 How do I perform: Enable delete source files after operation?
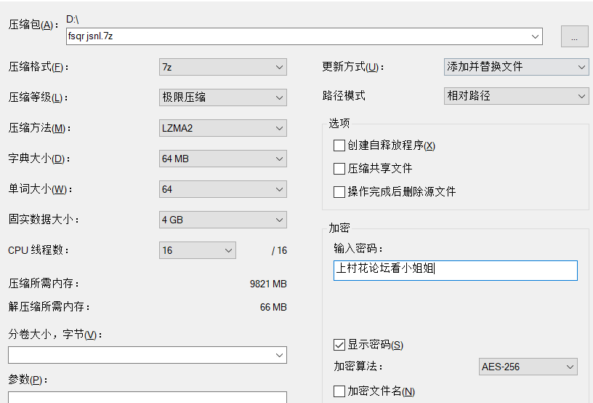(x=339, y=192)
